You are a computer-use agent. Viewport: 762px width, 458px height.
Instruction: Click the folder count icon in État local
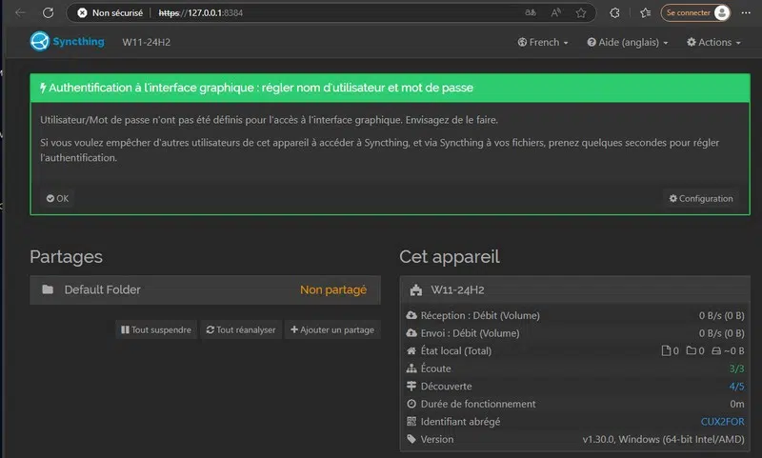692,350
